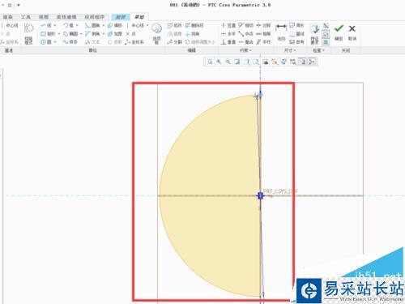Pick the sketch 点 point tool
The height and width of the screenshot is (304, 405).
(x=130, y=34)
